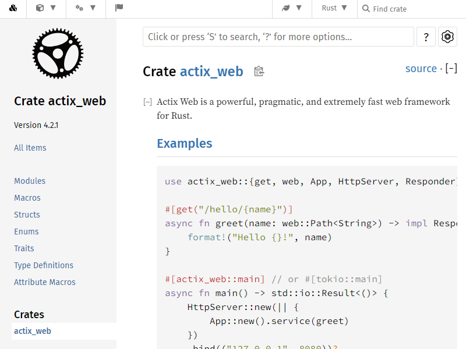Open the source link
The width and height of the screenshot is (466, 349).
[x=421, y=69]
